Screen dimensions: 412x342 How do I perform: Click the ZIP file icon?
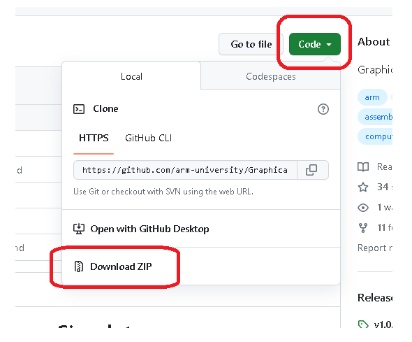[x=79, y=266]
